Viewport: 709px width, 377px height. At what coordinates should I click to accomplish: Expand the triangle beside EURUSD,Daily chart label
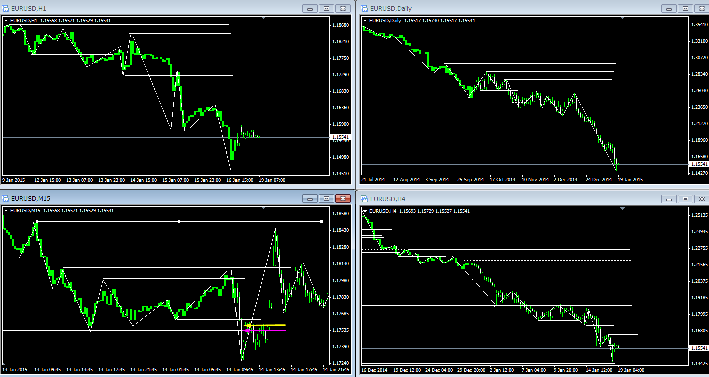(x=364, y=21)
